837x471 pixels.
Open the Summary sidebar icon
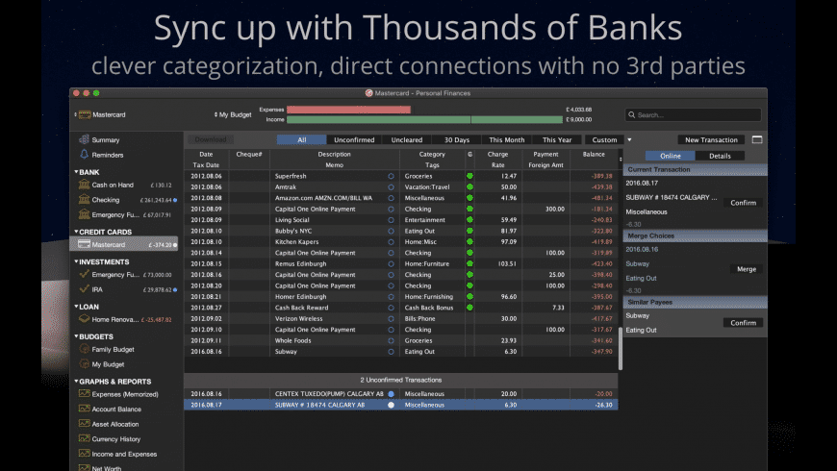pyautogui.click(x=84, y=139)
